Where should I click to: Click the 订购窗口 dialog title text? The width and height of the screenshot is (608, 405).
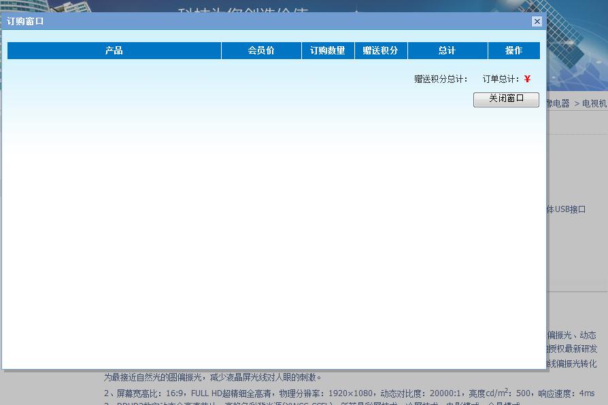25,21
